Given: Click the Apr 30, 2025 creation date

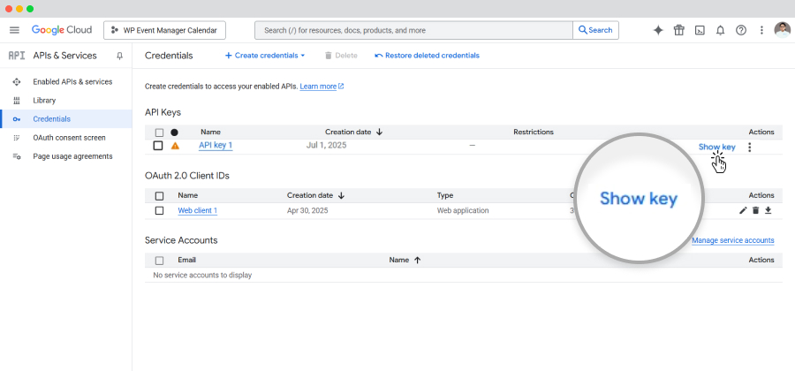Looking at the screenshot, I should point(307,210).
